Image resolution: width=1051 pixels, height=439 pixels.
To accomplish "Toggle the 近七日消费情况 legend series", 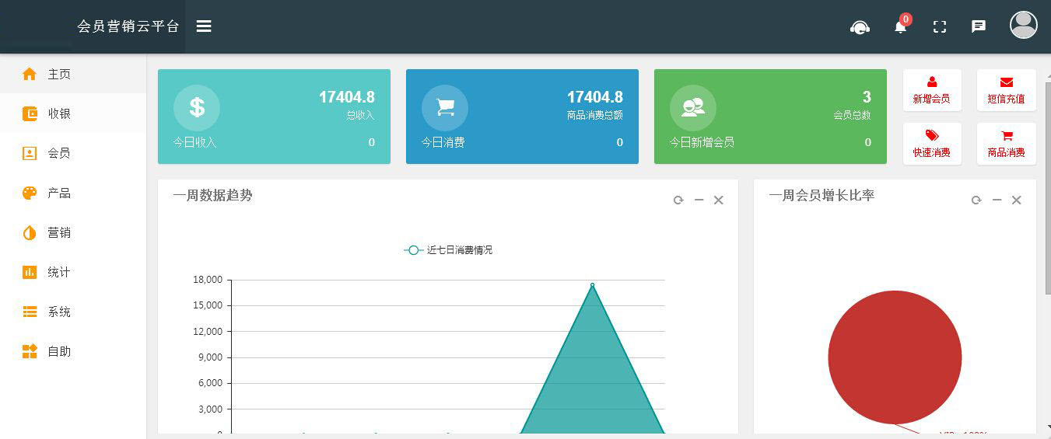I will click(448, 250).
